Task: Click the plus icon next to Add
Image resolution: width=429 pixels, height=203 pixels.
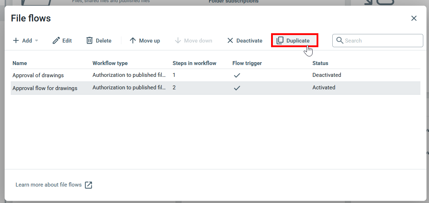Action: tap(16, 41)
